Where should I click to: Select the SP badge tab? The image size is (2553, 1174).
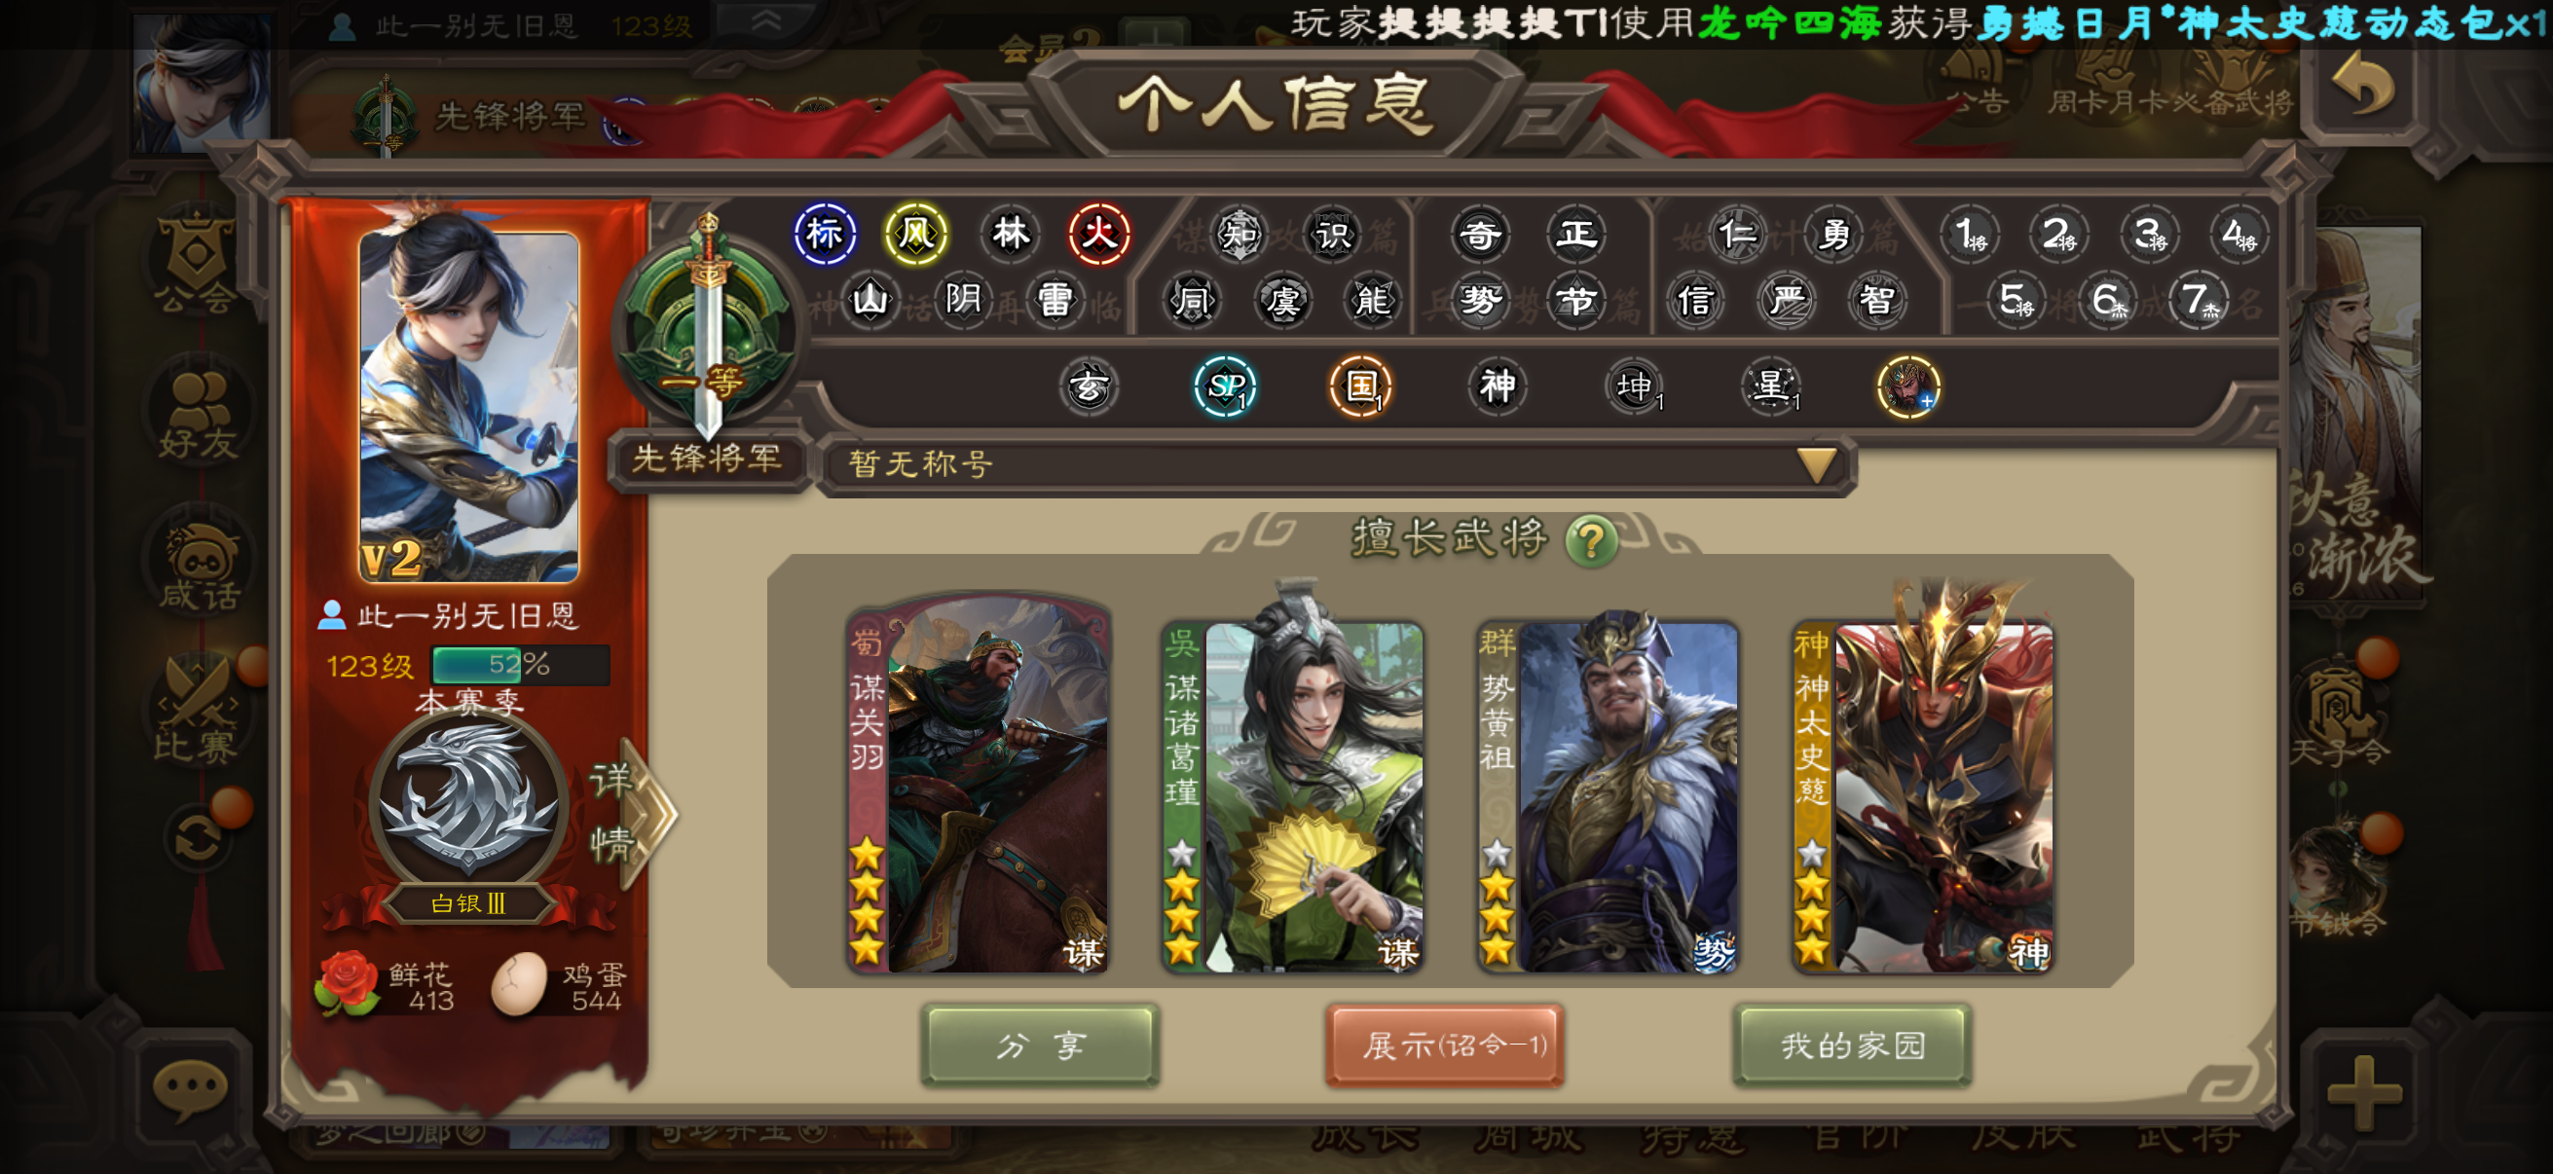(x=1225, y=386)
